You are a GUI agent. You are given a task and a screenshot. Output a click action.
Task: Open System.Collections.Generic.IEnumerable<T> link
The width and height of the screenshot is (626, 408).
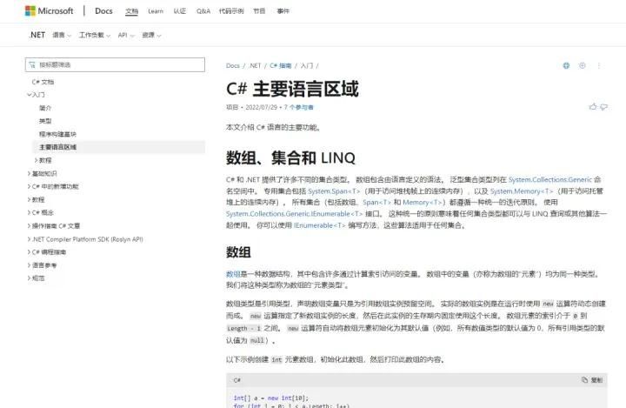294,214
